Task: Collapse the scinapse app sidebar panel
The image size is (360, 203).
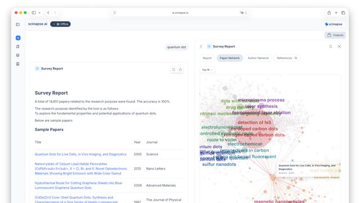Action: coord(17,24)
